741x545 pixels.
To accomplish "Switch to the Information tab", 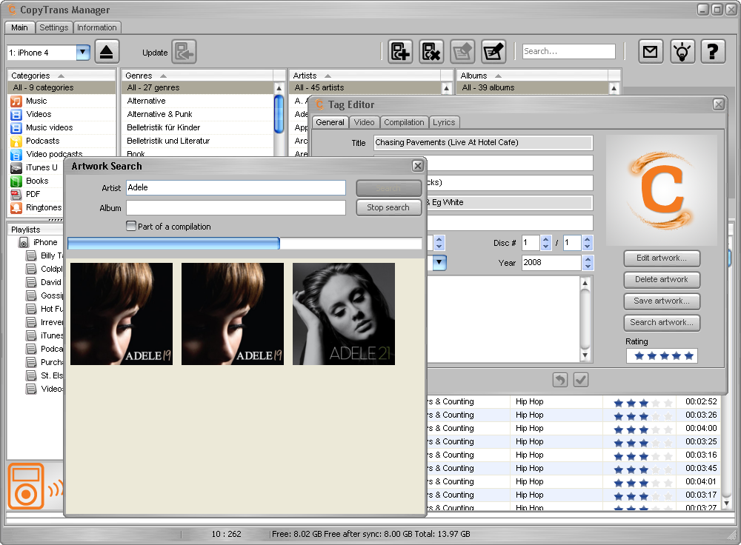I will pyautogui.click(x=97, y=27).
